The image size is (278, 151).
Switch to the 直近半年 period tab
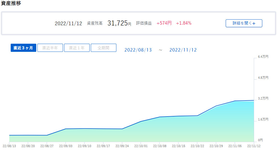[x=50, y=48]
